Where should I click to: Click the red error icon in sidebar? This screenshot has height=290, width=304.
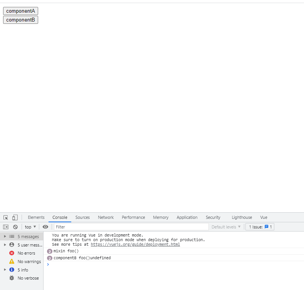[x=12, y=253]
